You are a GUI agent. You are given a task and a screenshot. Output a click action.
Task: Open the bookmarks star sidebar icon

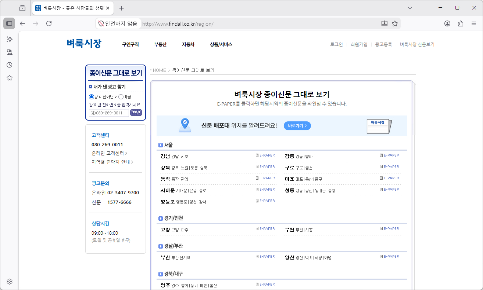10,78
